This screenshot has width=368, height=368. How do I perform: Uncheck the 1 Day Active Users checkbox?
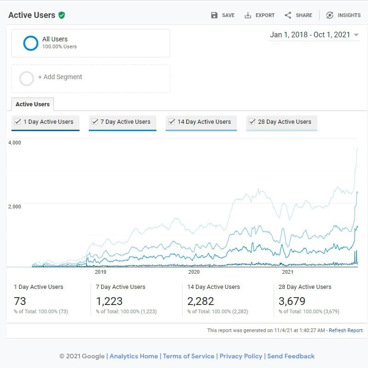17,122
